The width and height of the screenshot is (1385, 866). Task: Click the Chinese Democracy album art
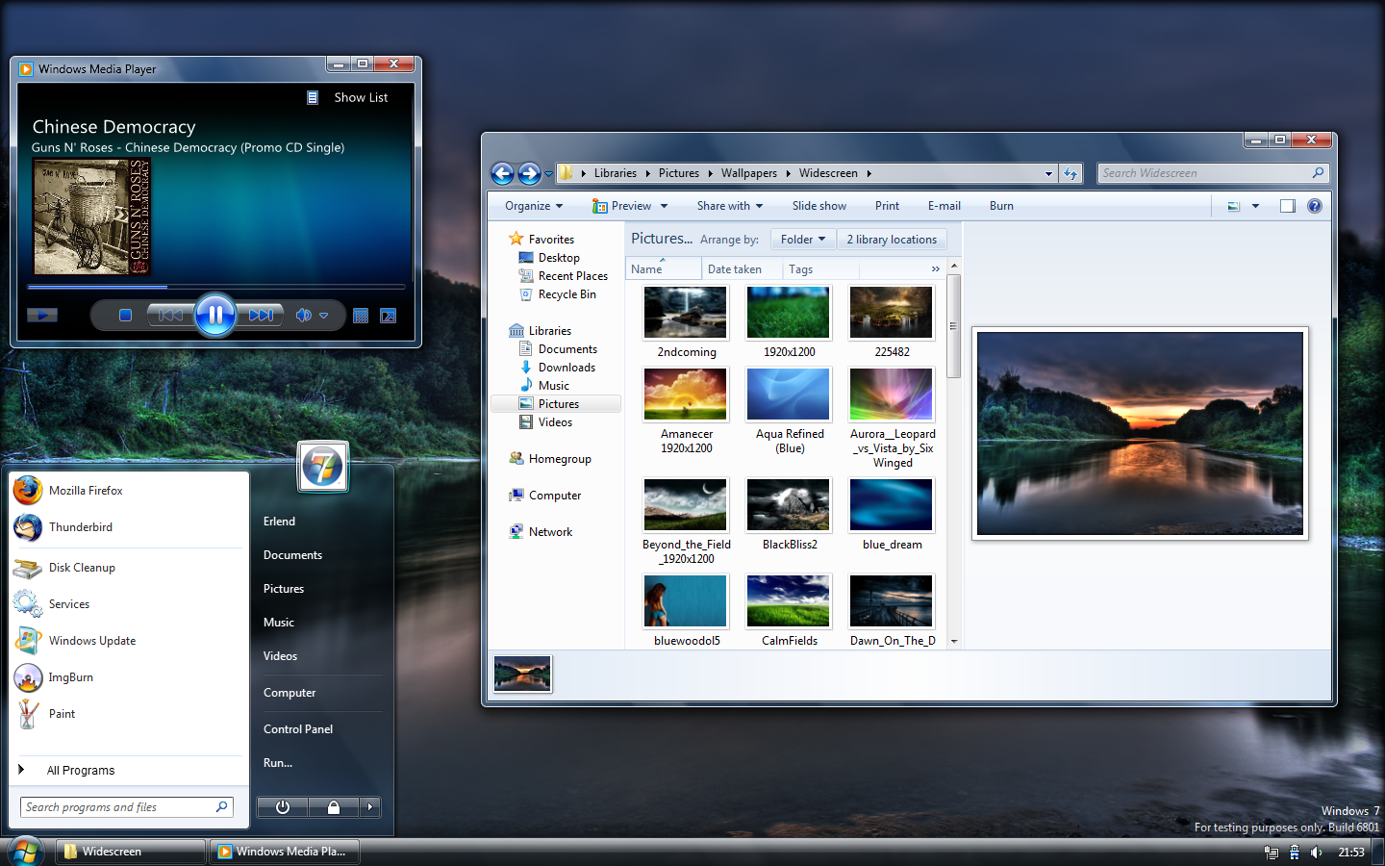pos(92,217)
